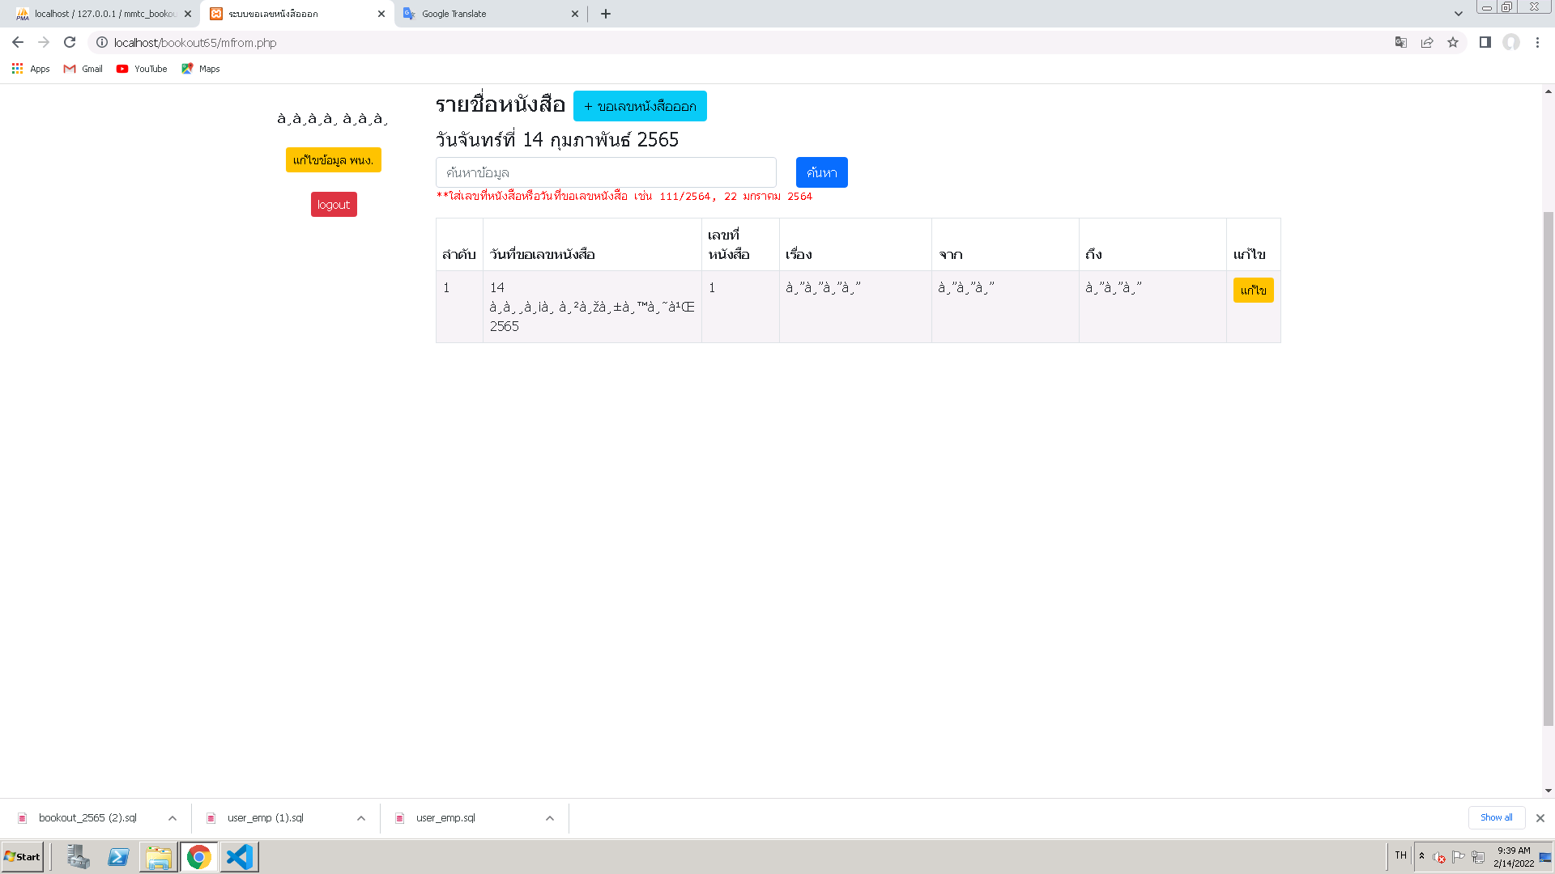Image resolution: width=1555 pixels, height=874 pixels.
Task: Click the logout button
Action: (333, 204)
